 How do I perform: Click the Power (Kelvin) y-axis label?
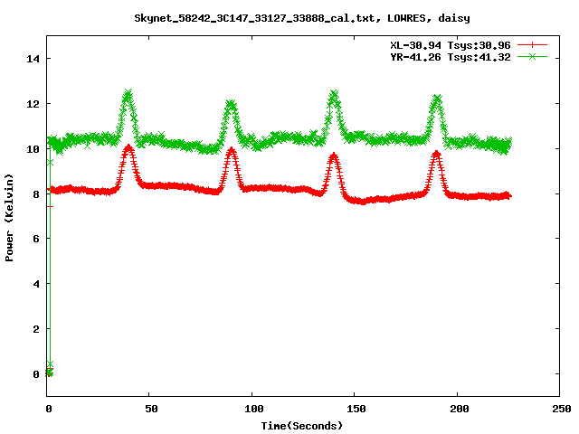pos(9,218)
